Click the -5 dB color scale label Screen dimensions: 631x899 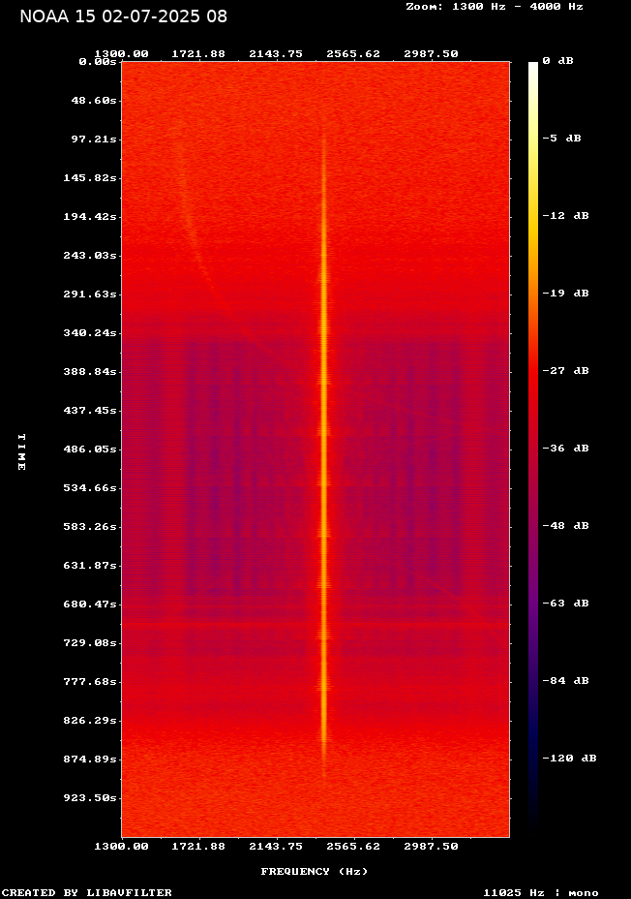(x=561, y=139)
